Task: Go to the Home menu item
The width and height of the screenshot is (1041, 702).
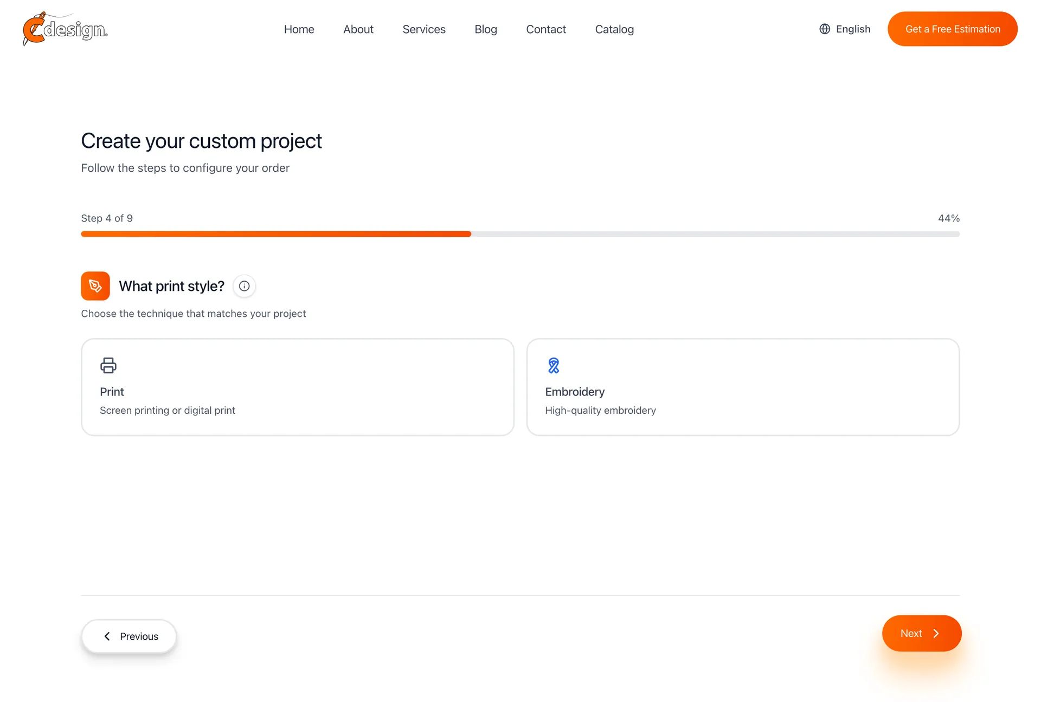Action: (299, 29)
